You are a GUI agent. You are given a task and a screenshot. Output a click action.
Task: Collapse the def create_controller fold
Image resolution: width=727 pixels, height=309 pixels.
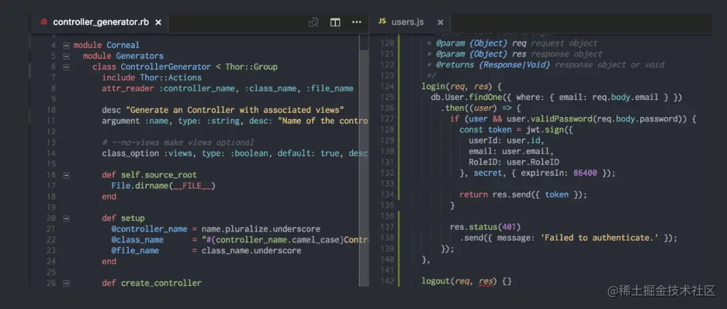66,283
